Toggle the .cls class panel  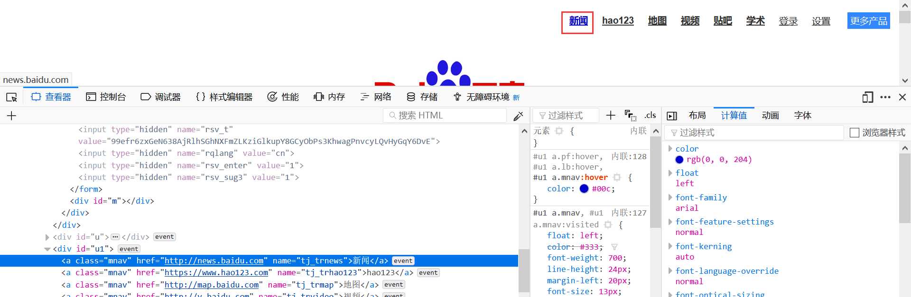[650, 115]
